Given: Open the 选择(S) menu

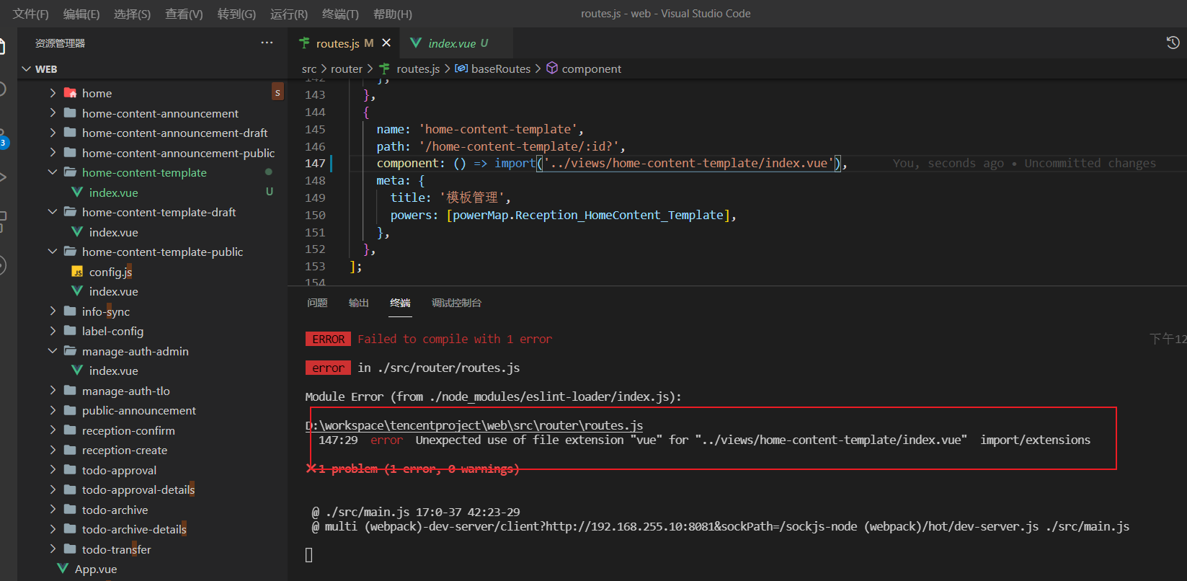Looking at the screenshot, I should point(133,14).
